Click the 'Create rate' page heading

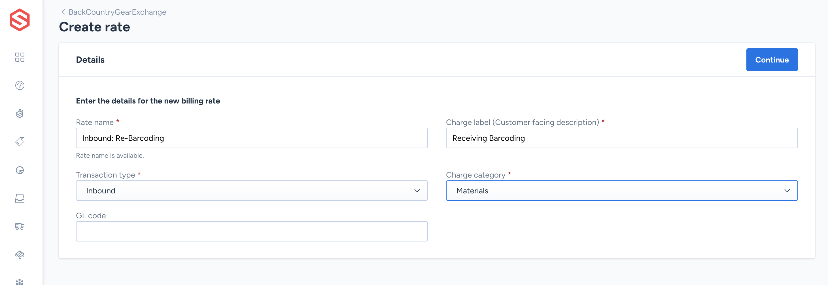click(94, 27)
